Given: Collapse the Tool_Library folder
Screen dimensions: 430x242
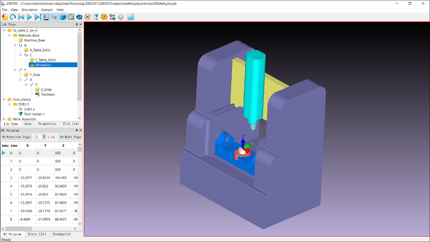Looking at the screenshot, I should pos(4,99).
